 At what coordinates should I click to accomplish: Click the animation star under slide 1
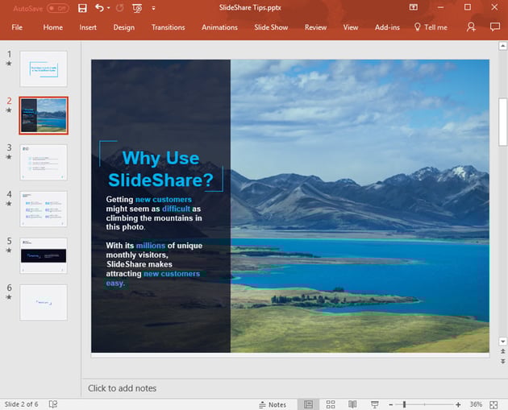[9, 64]
